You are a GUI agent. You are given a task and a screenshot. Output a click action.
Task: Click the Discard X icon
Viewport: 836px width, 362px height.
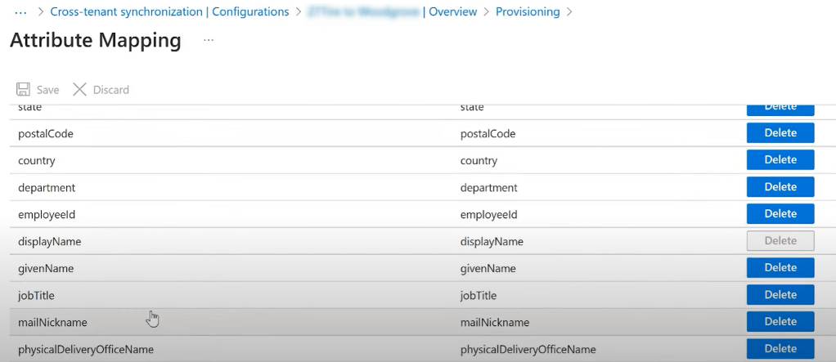[79, 90]
